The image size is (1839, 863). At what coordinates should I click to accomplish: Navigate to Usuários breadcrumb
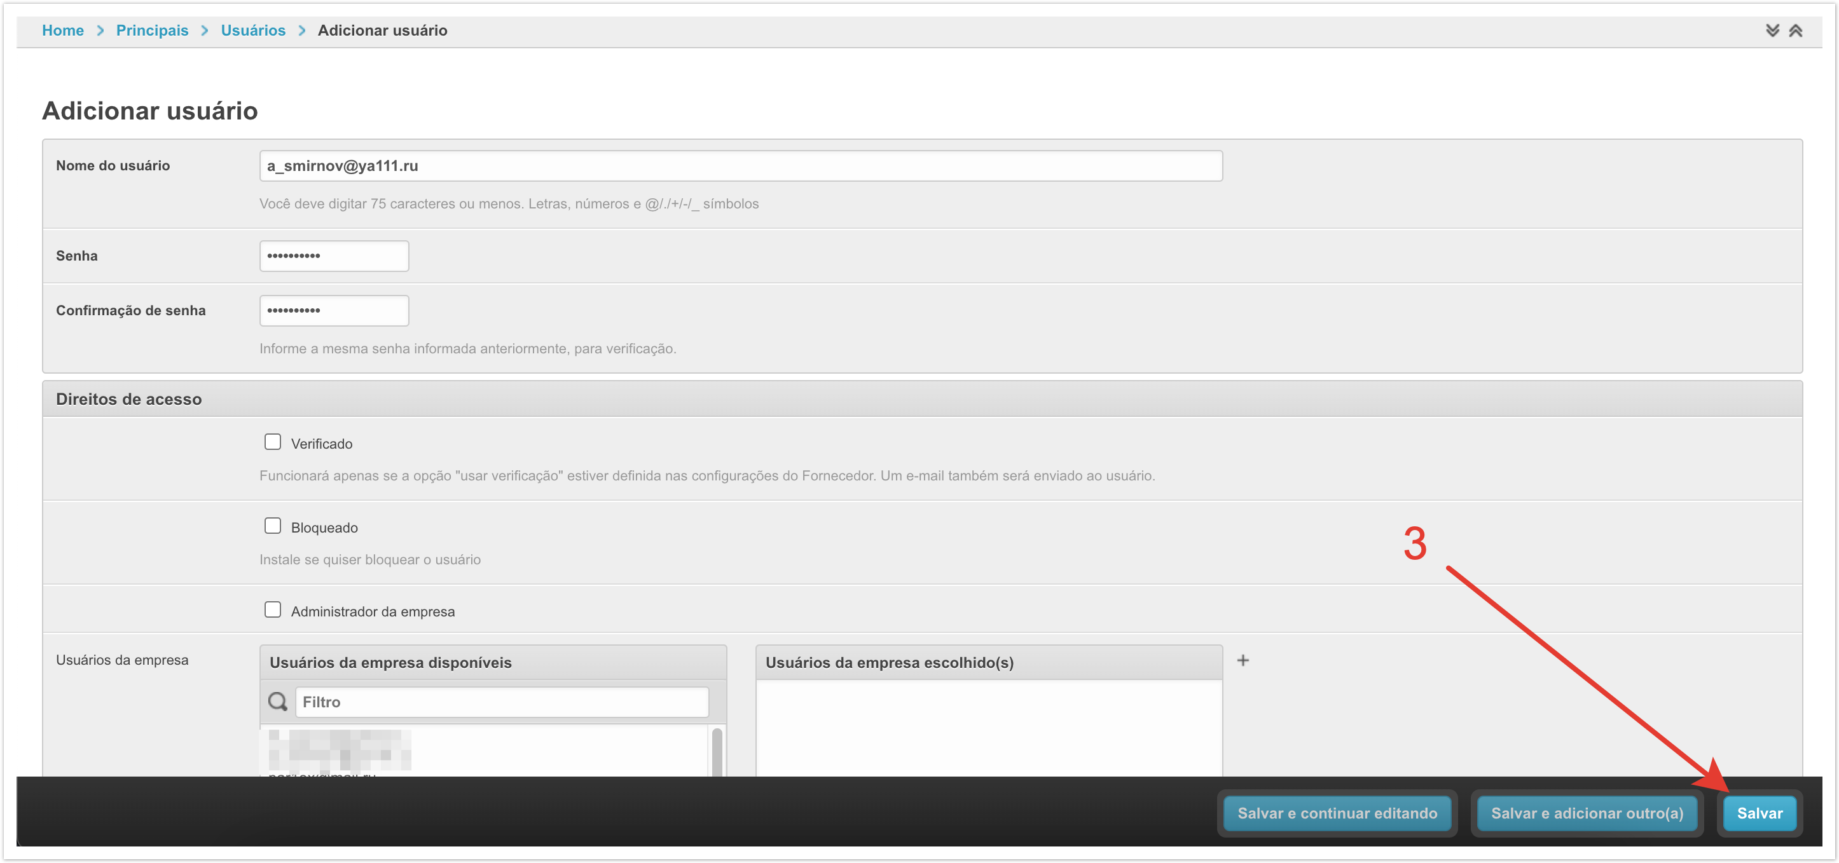(x=252, y=30)
